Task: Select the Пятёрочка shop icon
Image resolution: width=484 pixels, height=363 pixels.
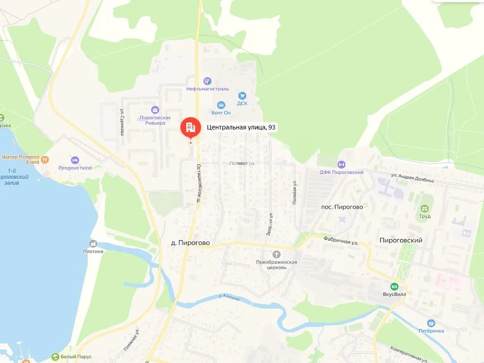Action: [x=431, y=323]
